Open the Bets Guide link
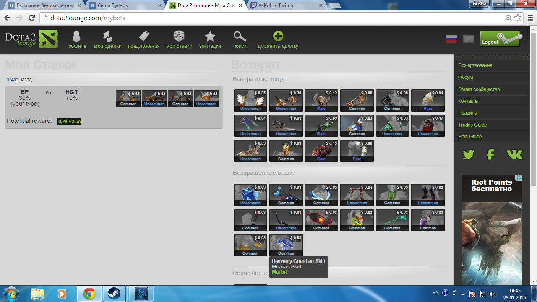Screen dimensions: 537x302 (470, 137)
